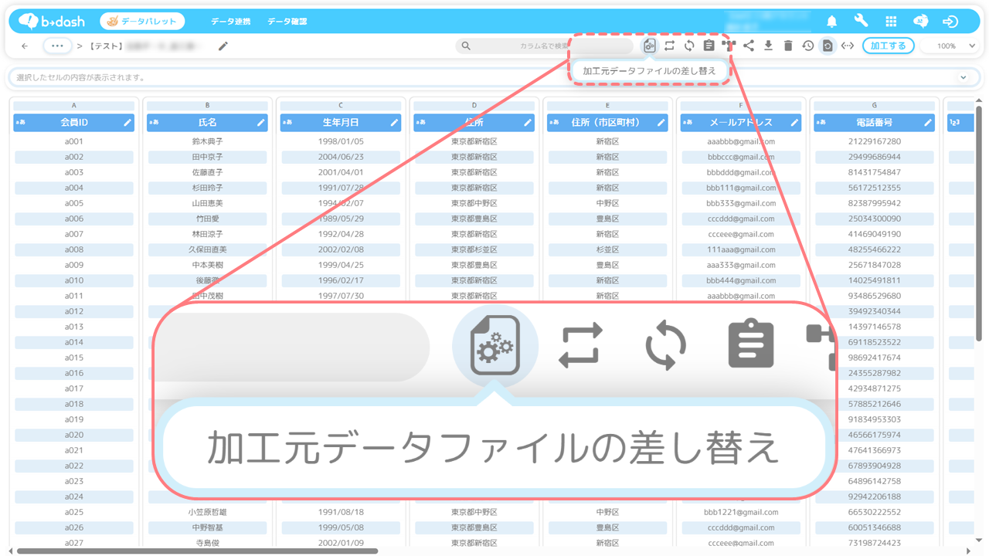
Task: Open the notification bell
Action: (832, 22)
